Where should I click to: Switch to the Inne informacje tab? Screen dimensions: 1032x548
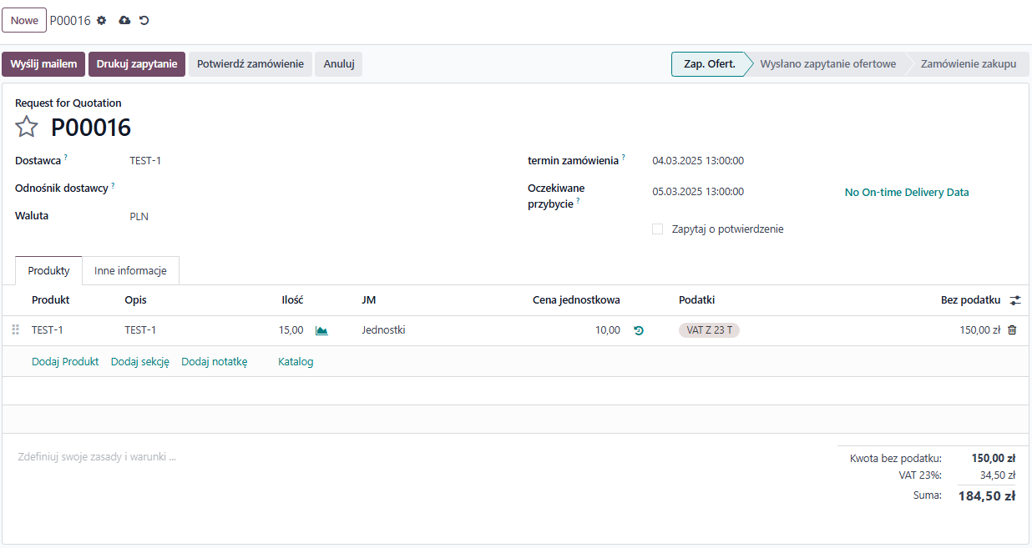(130, 271)
